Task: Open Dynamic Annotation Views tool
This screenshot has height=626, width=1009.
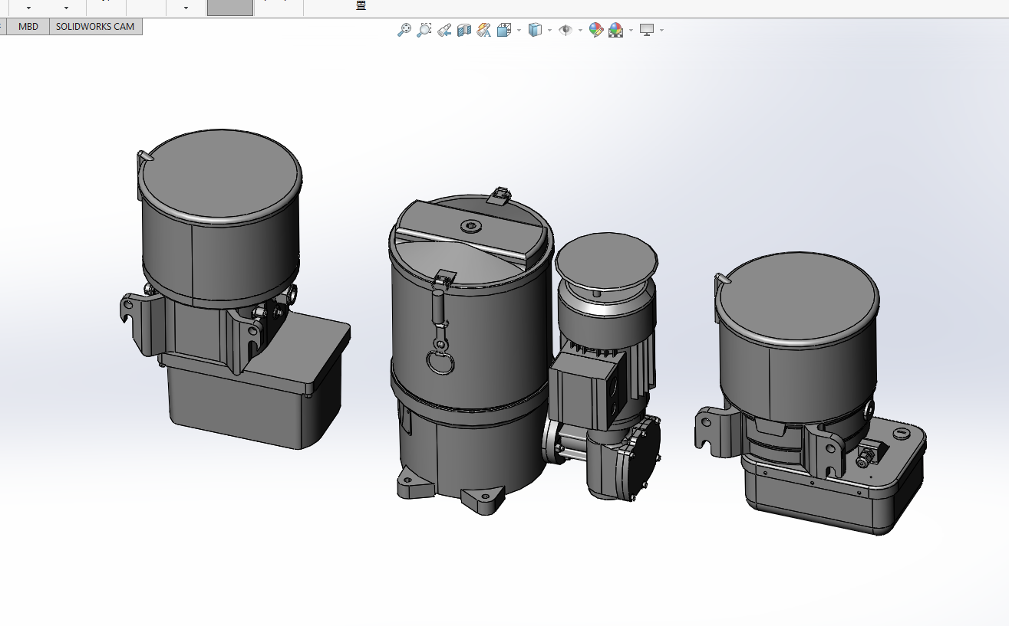Action: tap(484, 31)
